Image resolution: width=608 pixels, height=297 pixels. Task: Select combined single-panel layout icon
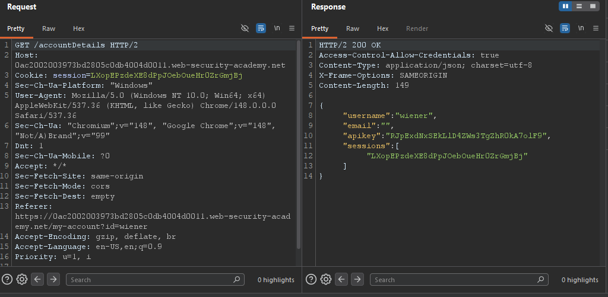593,6
